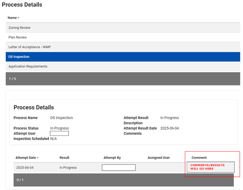Click the N/A value beside Inspection Scheduled

(53, 139)
